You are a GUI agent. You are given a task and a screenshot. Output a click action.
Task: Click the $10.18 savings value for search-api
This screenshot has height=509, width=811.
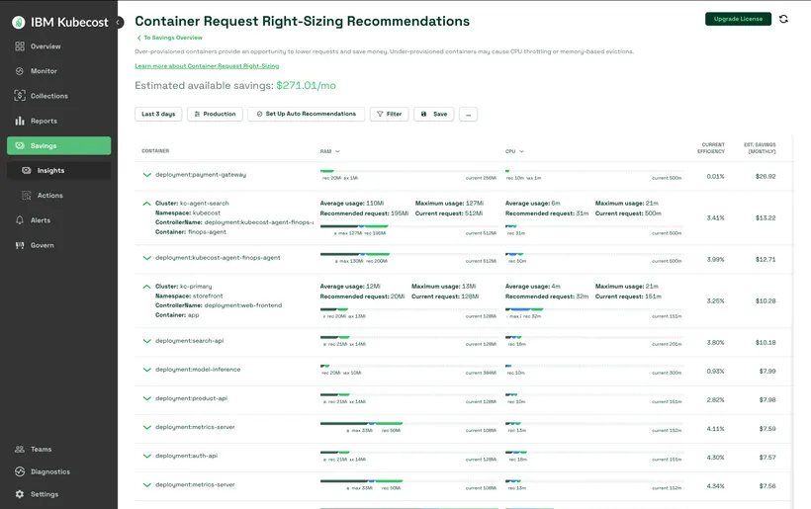(x=766, y=343)
